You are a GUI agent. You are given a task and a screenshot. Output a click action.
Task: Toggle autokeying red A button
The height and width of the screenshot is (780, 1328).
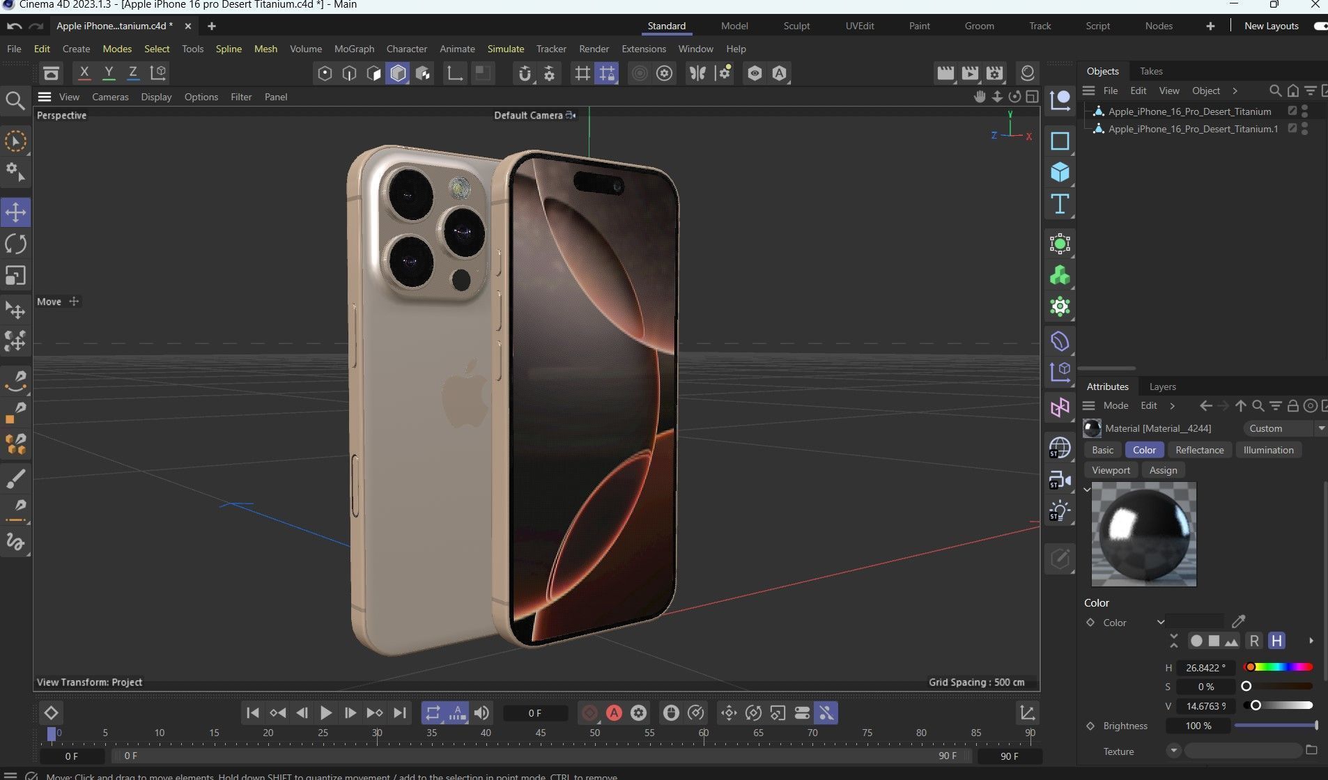(x=614, y=712)
